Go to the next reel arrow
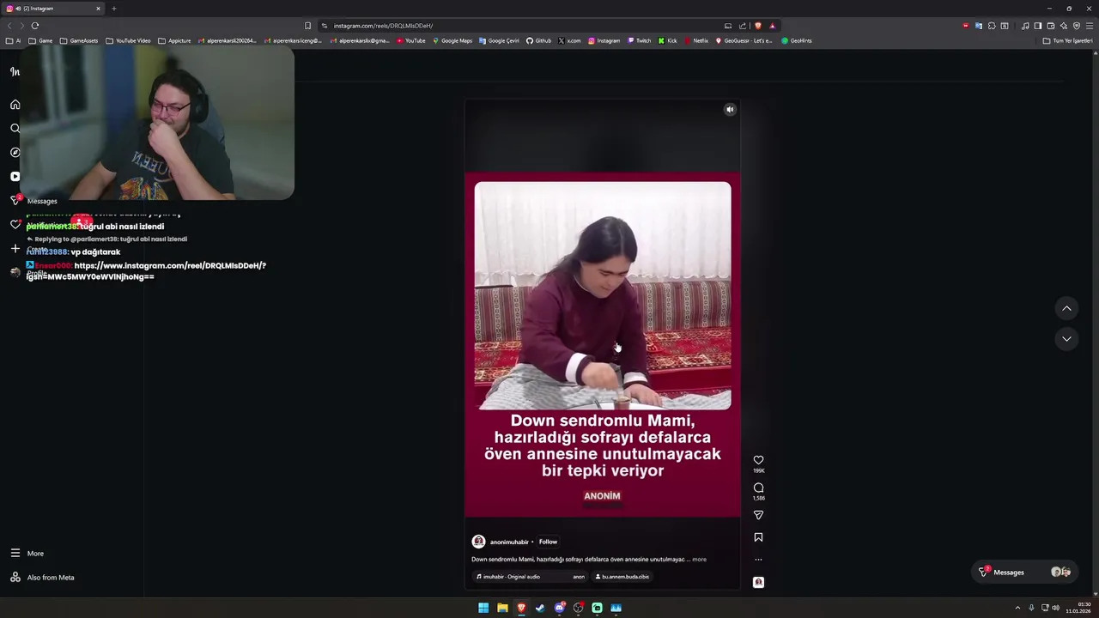The width and height of the screenshot is (1099, 618). 1066,339
